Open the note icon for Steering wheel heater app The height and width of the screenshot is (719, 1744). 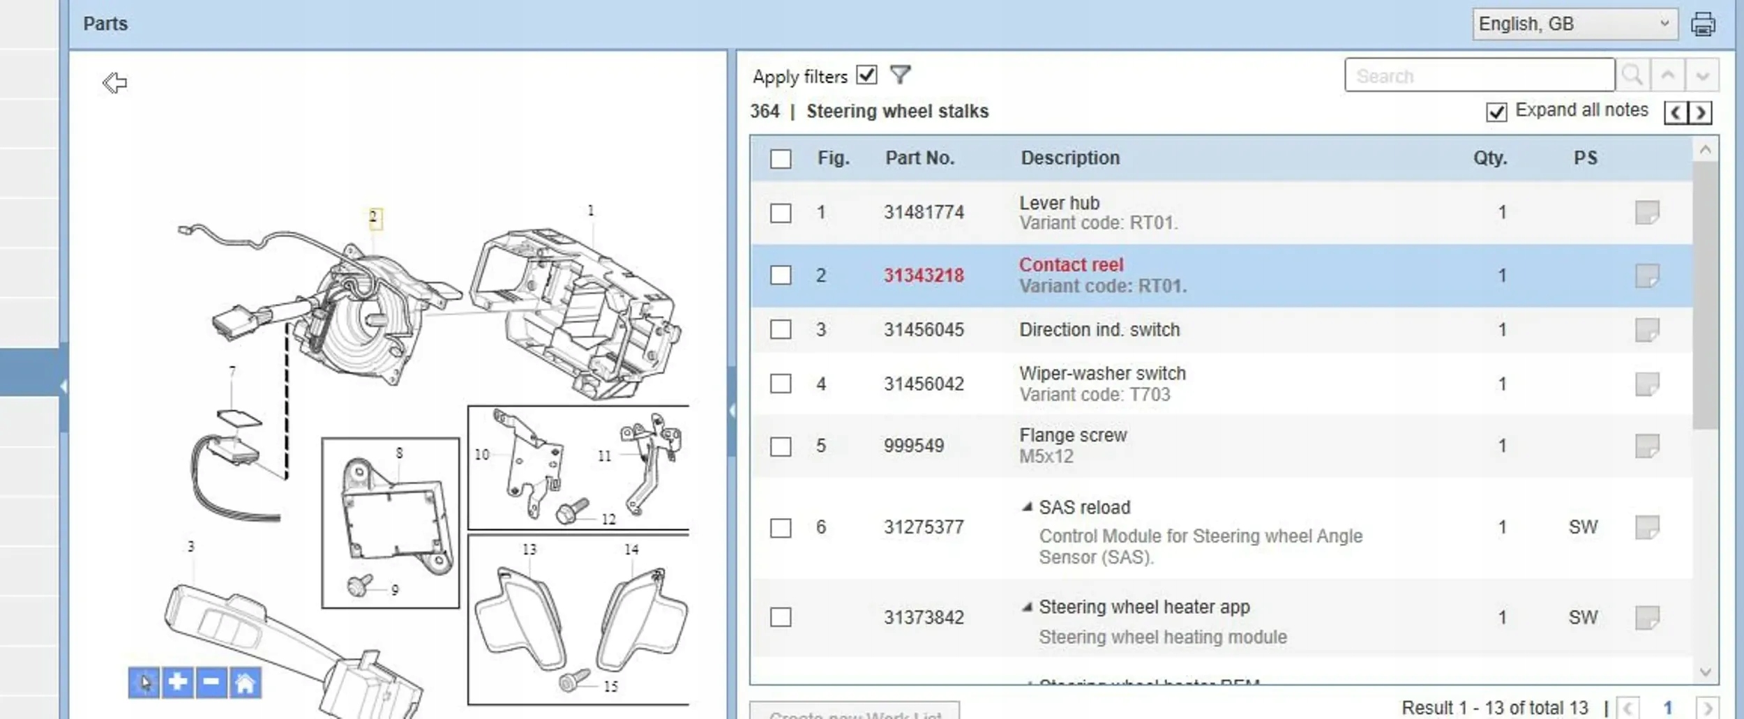pos(1647,617)
